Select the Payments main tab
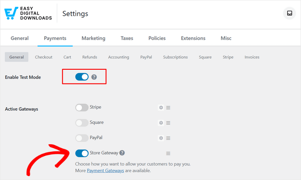The image size is (301, 180). [55, 38]
